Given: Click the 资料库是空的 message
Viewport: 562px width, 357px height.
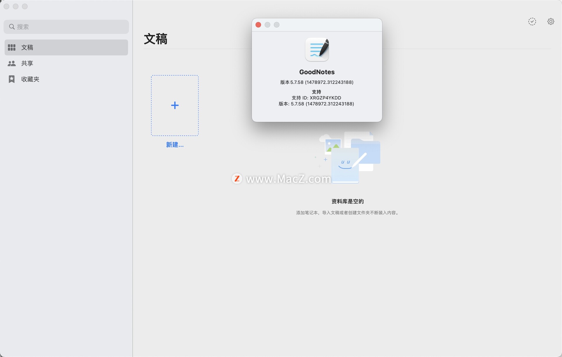Looking at the screenshot, I should 347,201.
